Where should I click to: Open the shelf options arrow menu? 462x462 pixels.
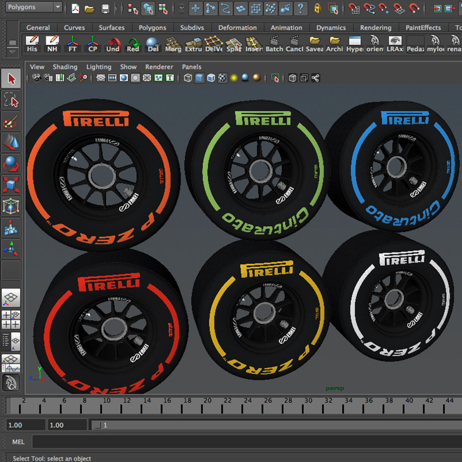13,52
